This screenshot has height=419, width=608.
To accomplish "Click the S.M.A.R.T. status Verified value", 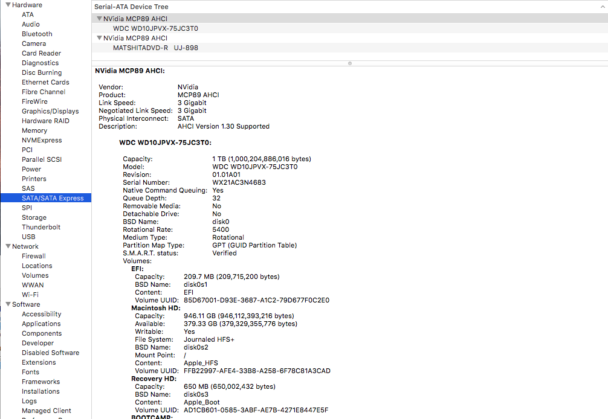I will [x=224, y=253].
